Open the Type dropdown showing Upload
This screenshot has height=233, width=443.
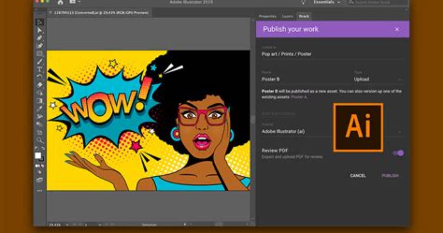378,79
